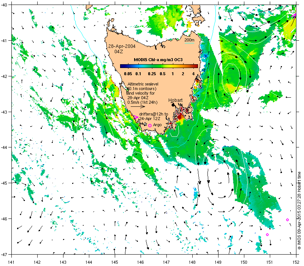Click the '-43' latitude axis label
Viewport: 304px width, 266px height.
[x=4, y=112]
